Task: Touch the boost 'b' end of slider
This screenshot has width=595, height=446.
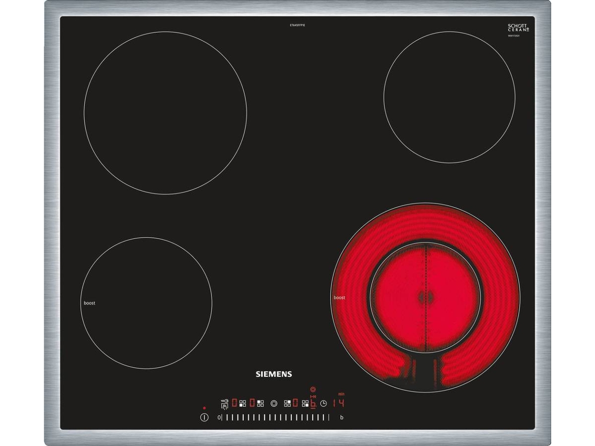Action: [x=342, y=417]
